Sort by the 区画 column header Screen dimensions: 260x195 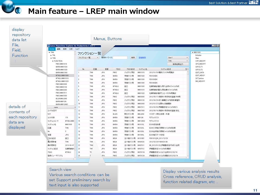coord(95,69)
